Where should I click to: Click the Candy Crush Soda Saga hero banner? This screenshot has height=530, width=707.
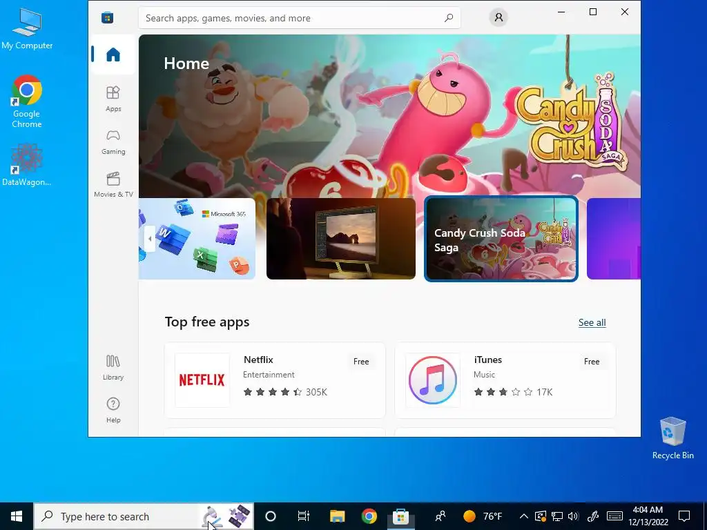pyautogui.click(x=389, y=116)
